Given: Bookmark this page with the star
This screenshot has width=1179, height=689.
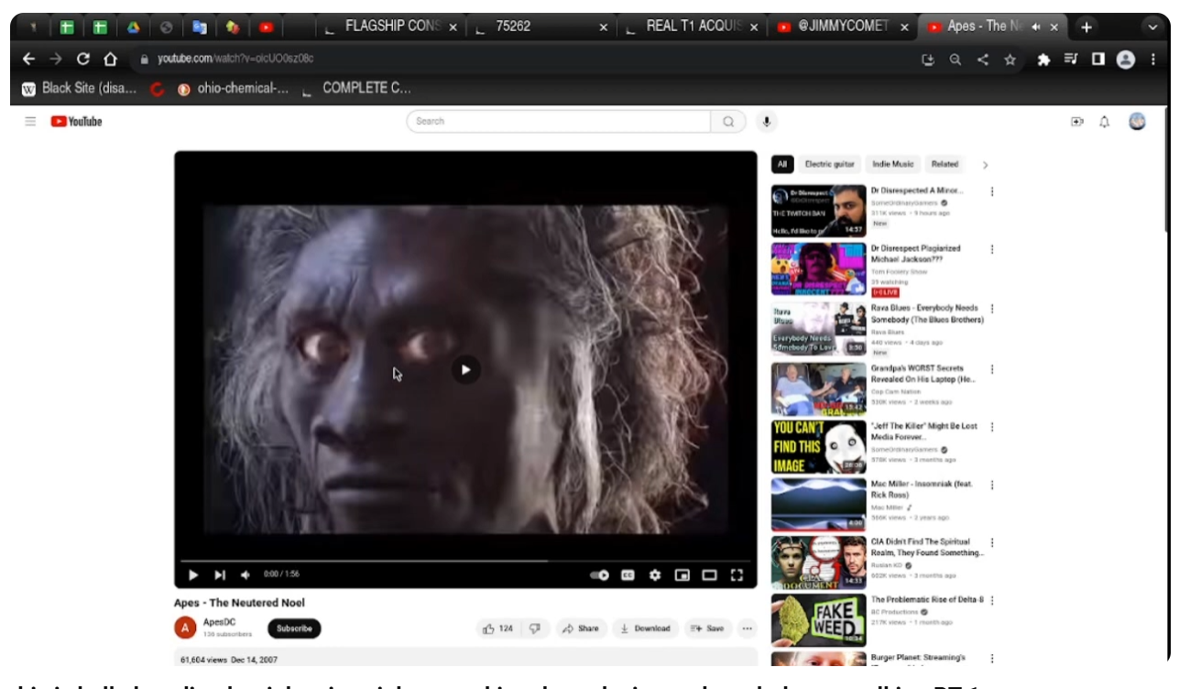Looking at the screenshot, I should coord(1010,60).
